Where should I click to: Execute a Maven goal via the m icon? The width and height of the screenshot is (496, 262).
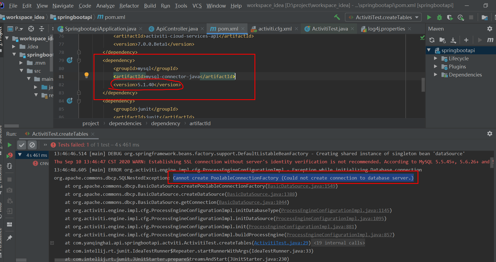(491, 40)
